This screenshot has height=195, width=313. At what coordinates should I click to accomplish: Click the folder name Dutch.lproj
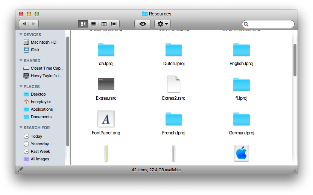[x=174, y=64]
